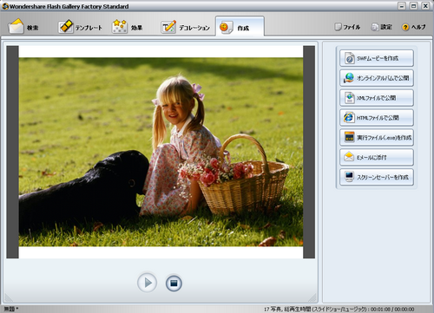
Task: Open the 設定 settings menu
Action: (x=381, y=27)
